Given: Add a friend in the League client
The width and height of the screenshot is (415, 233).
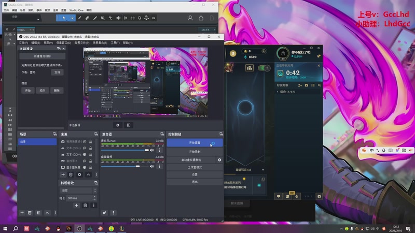Looking at the screenshot, I should [x=300, y=85].
